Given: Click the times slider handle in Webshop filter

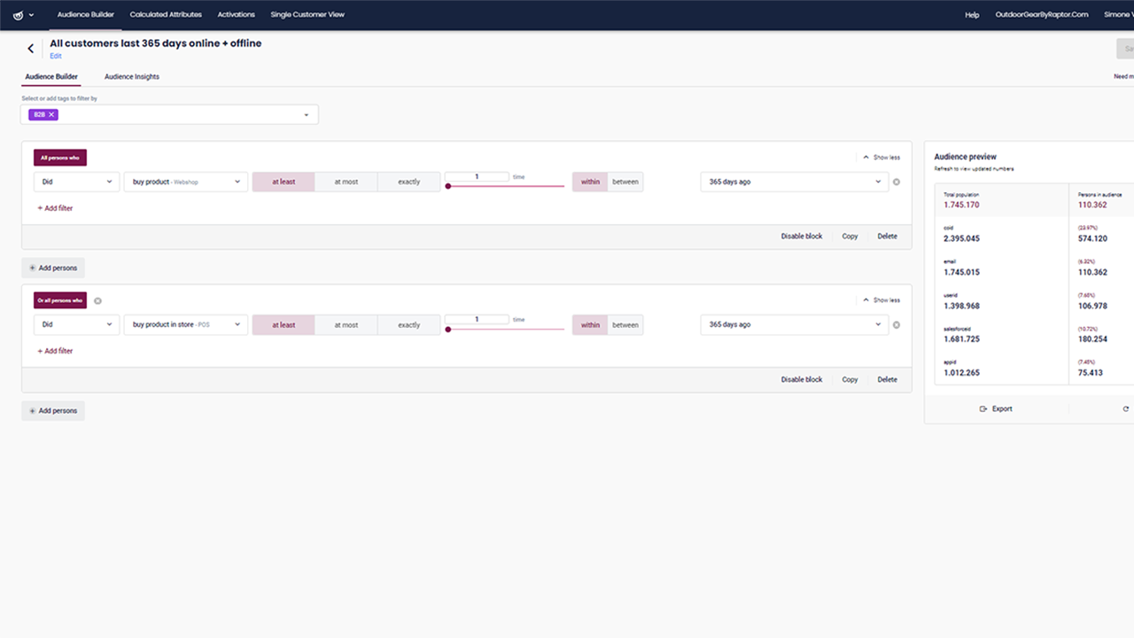Looking at the screenshot, I should point(448,186).
